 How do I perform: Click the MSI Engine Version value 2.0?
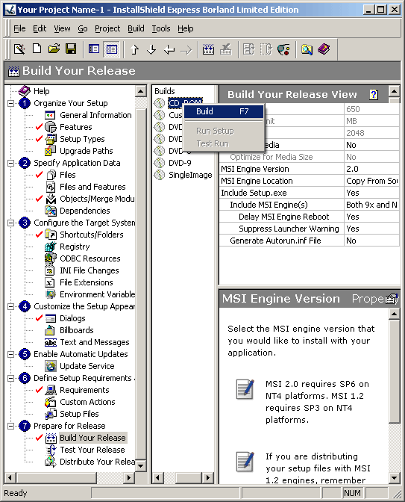(x=352, y=169)
